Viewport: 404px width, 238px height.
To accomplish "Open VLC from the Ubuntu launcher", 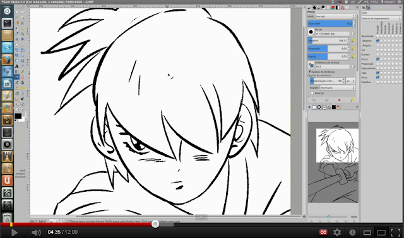I will [7, 156].
